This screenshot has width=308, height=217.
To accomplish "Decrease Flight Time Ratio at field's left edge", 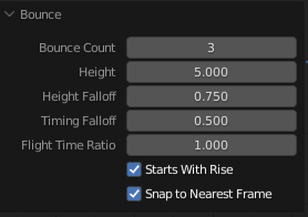I will [x=131, y=145].
